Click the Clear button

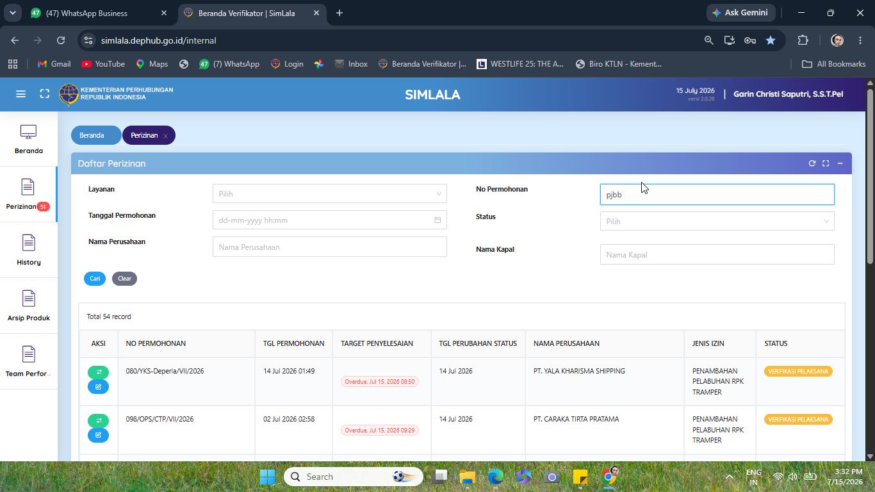coord(124,279)
